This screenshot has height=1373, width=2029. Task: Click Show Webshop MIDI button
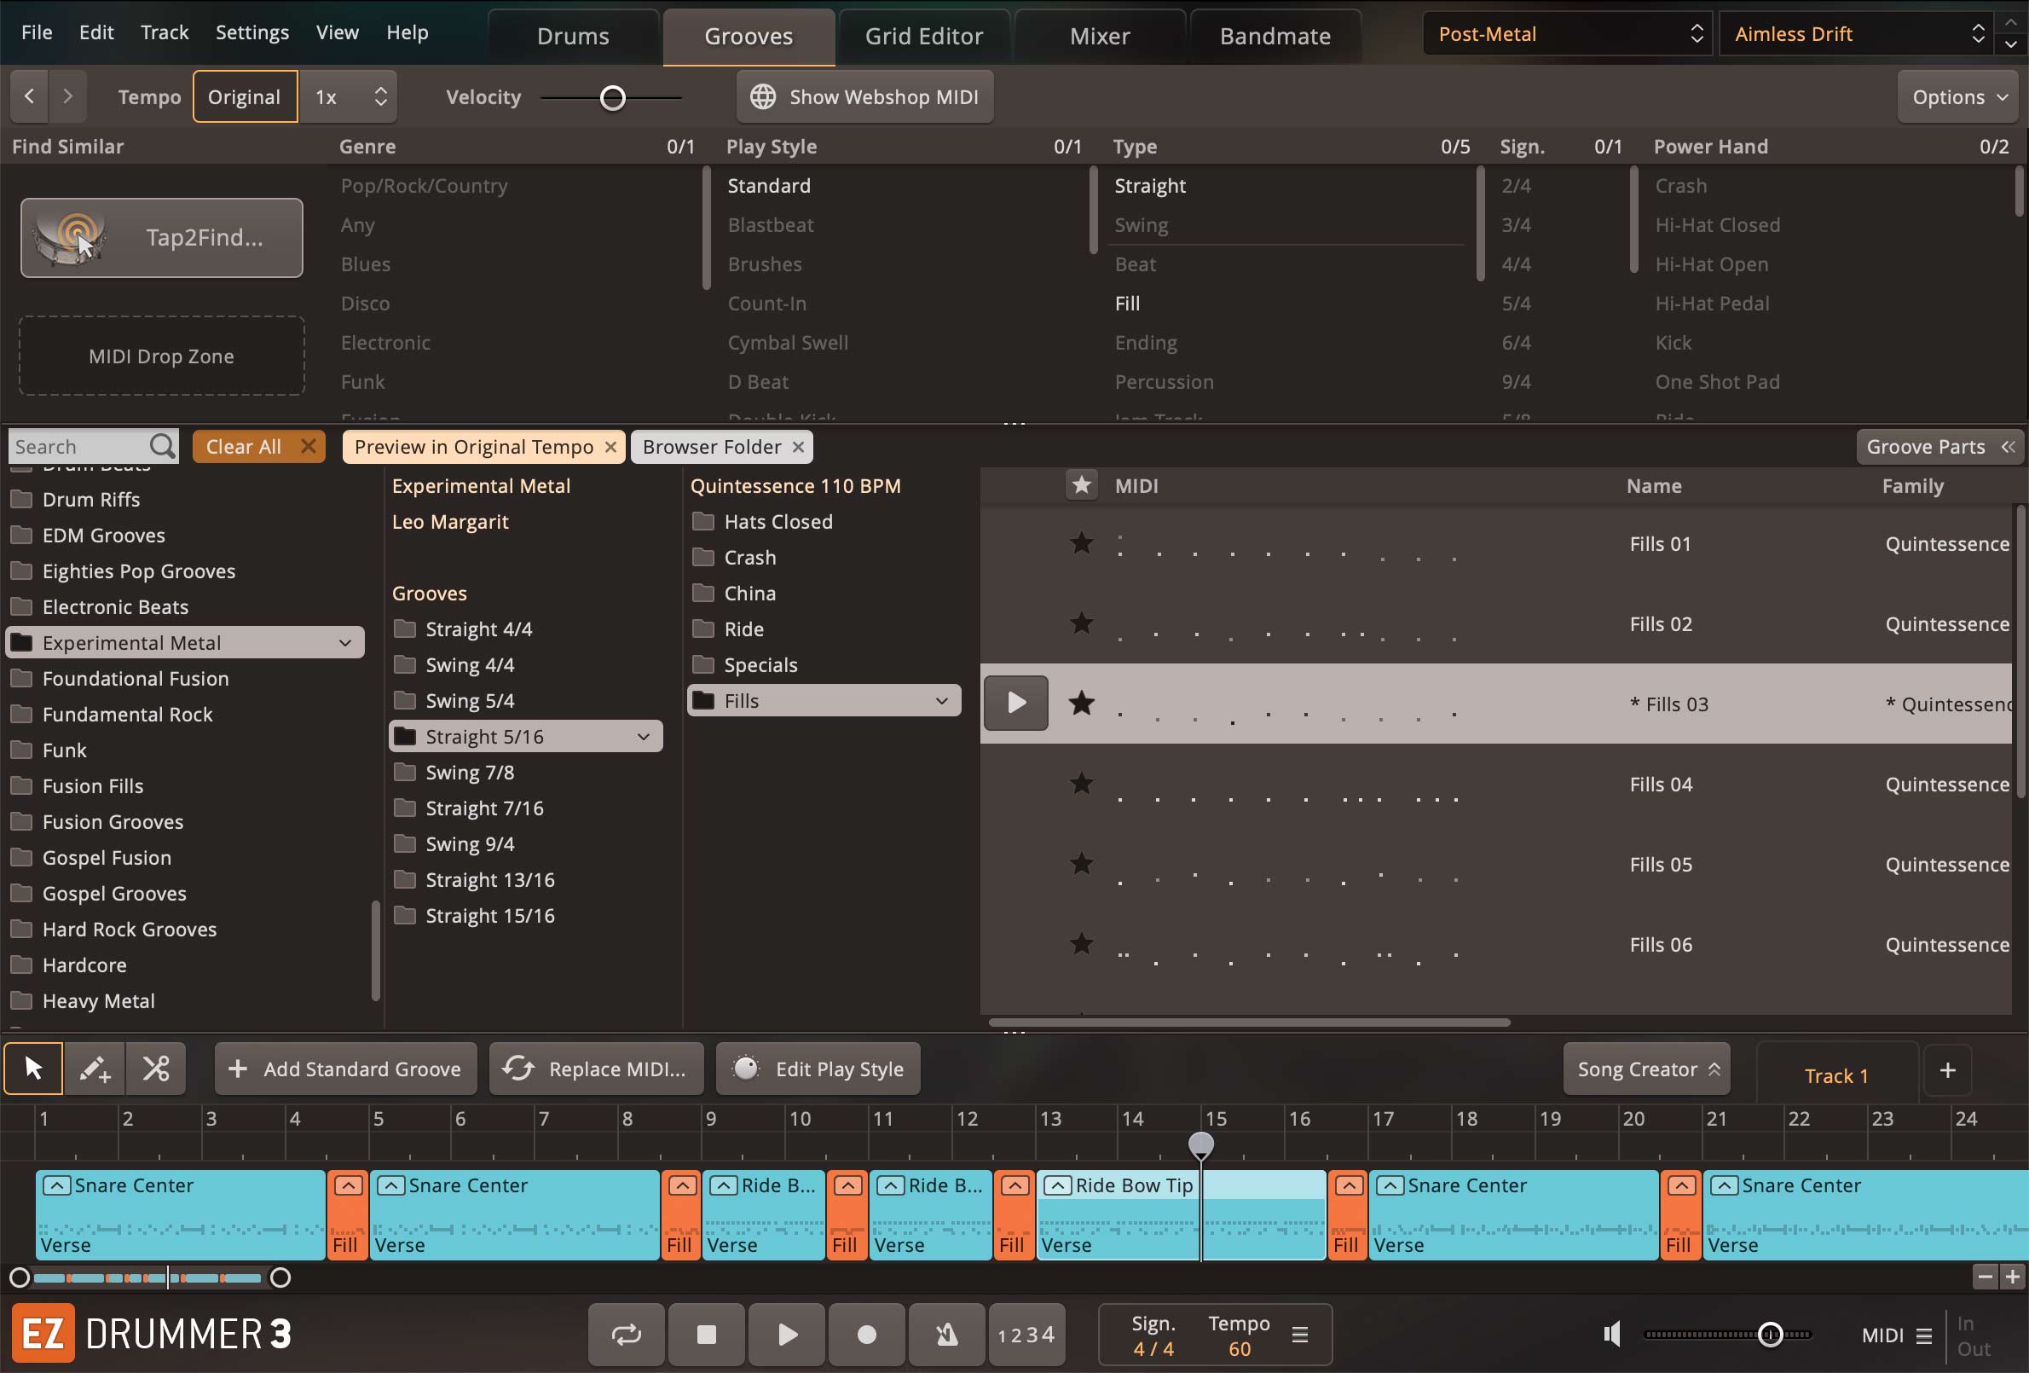[864, 97]
